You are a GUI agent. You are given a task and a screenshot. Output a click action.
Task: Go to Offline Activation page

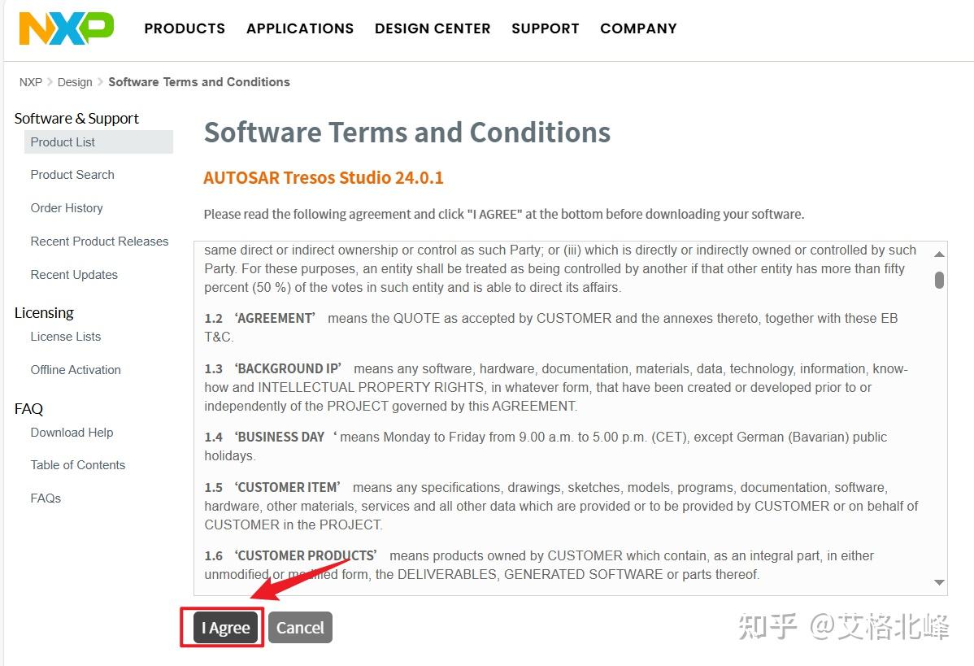pyautogui.click(x=75, y=369)
